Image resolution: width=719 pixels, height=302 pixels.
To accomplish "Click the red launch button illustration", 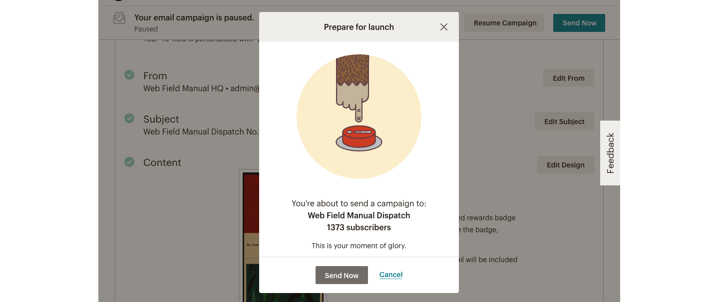I will [359, 137].
